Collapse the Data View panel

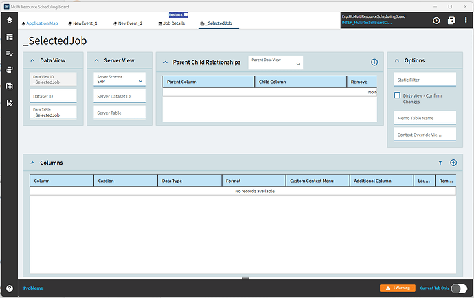coord(33,60)
